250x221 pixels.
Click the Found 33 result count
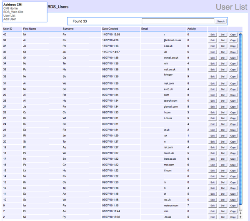tap(80, 21)
